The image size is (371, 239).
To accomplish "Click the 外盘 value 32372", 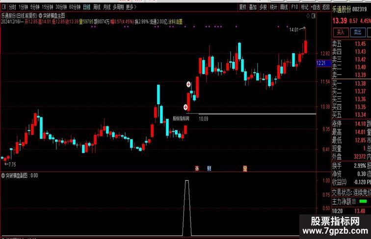I will coord(360,157).
